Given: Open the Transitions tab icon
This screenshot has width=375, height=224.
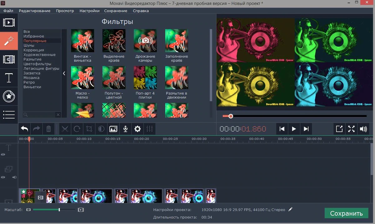Looking at the screenshot, I should click(9, 59).
